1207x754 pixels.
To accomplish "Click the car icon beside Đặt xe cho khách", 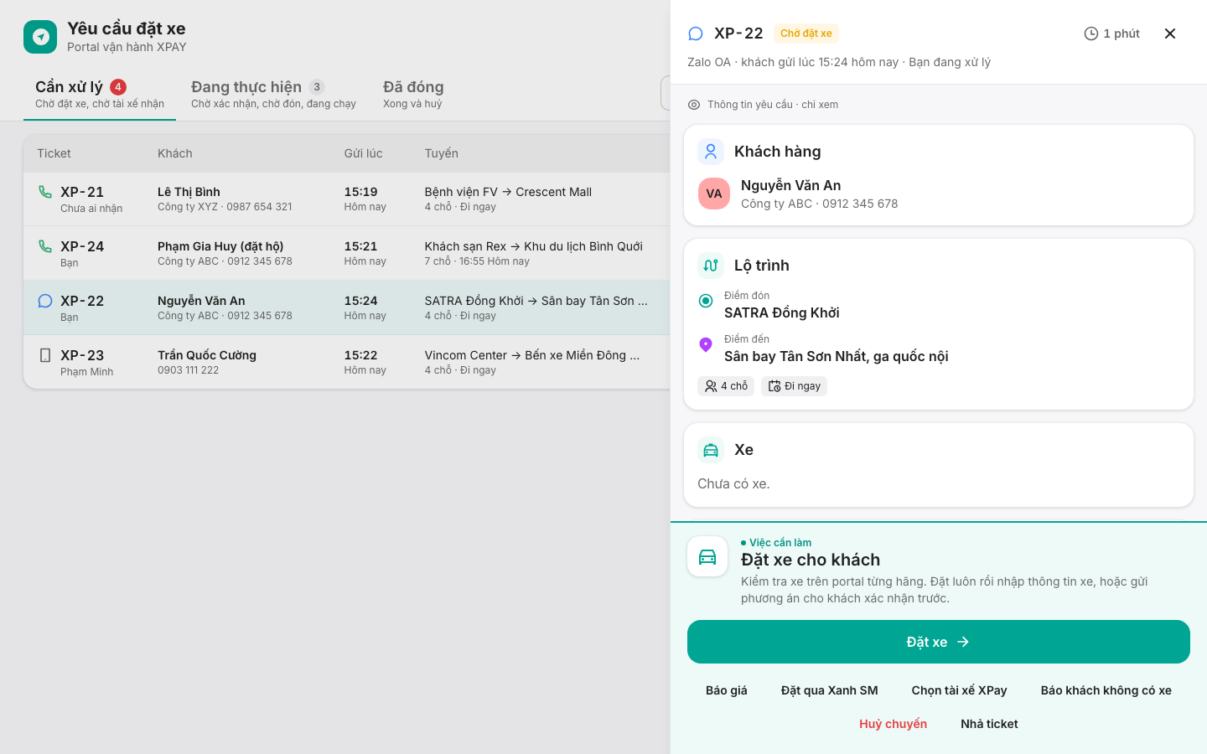I will (707, 556).
